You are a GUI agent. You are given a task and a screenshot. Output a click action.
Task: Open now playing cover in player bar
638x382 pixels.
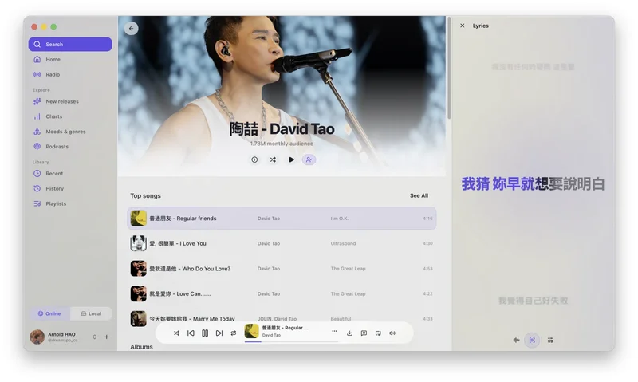tap(251, 331)
